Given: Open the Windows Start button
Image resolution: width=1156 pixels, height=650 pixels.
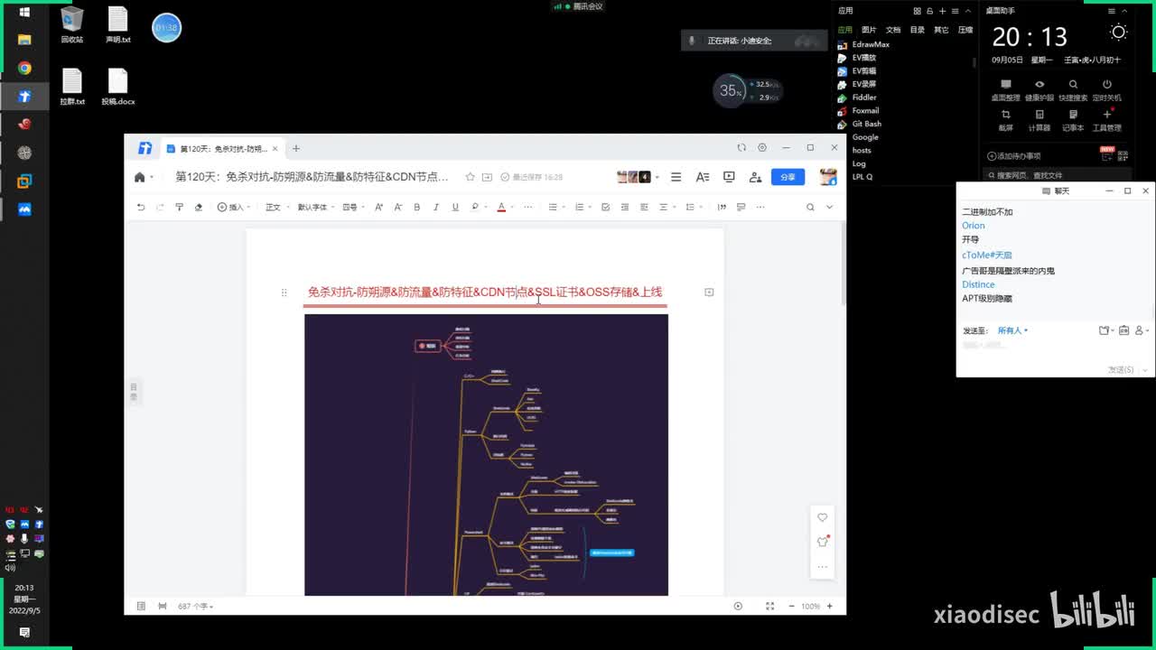Looking at the screenshot, I should 24,12.
